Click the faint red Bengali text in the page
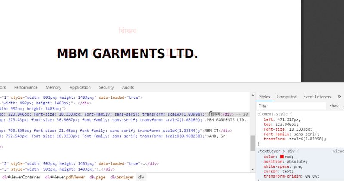 click(x=127, y=30)
